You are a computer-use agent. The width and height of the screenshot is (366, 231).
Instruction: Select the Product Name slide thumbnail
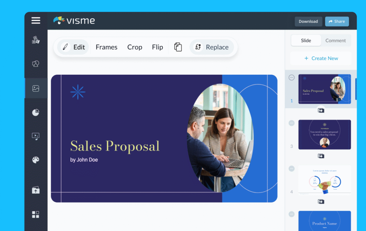[x=325, y=221]
